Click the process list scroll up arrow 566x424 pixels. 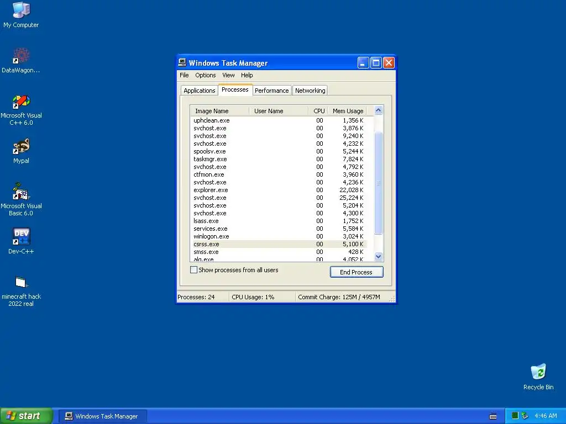(378, 110)
